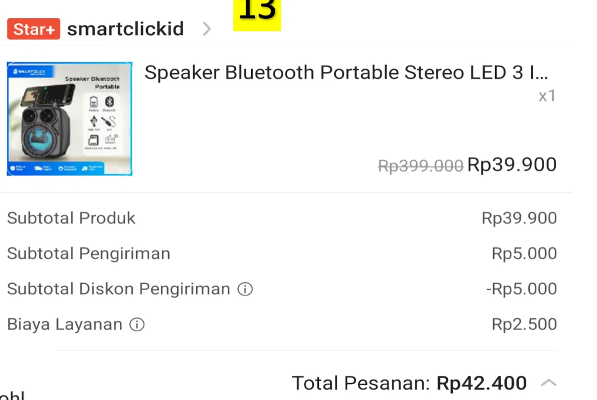Open info icon beside Subtotal Diskon Pengiriman
This screenshot has height=400, width=597.
245,289
